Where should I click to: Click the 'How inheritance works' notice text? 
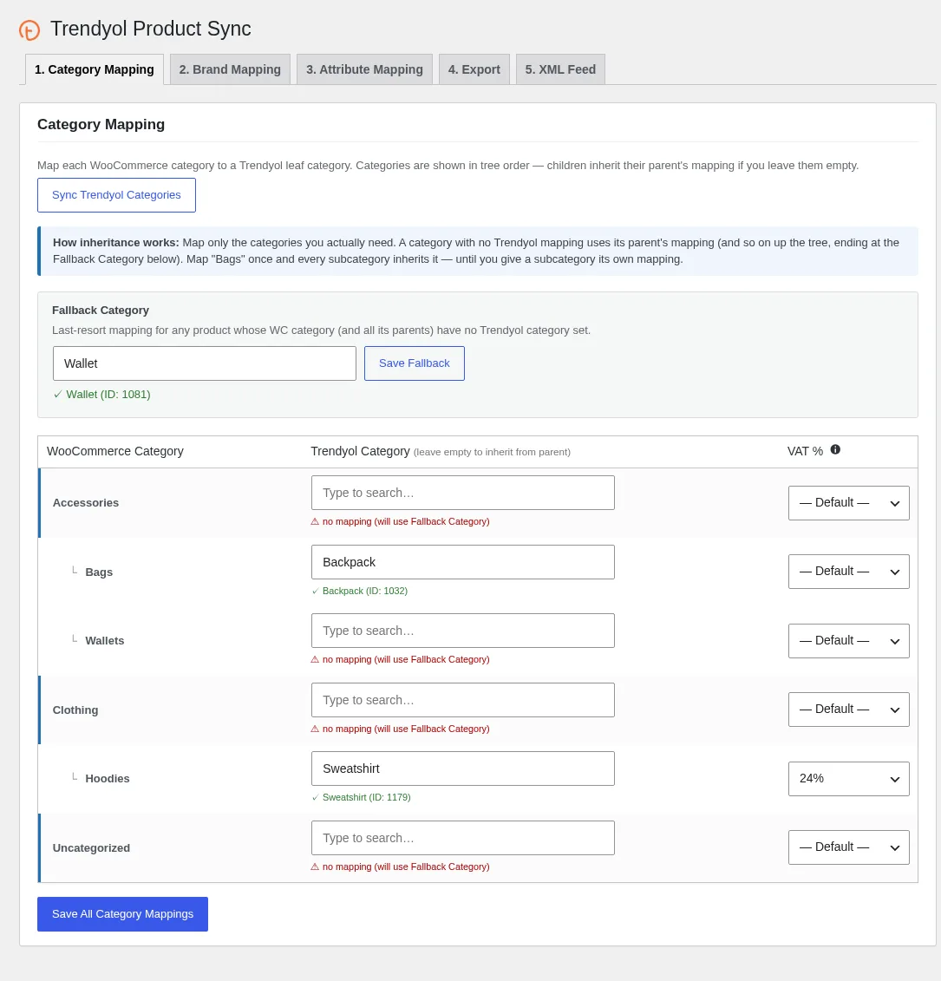pos(477,251)
